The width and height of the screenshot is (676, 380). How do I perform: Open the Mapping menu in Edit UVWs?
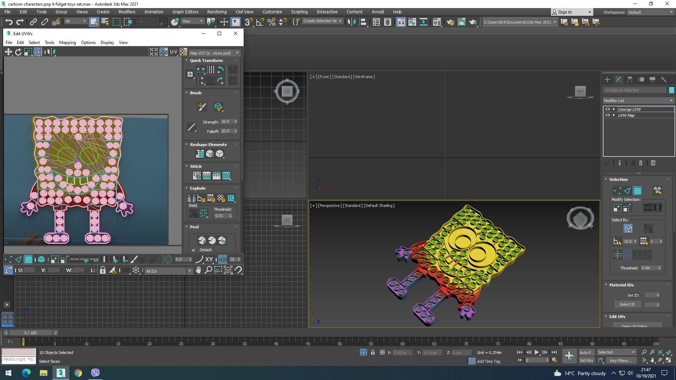click(67, 43)
